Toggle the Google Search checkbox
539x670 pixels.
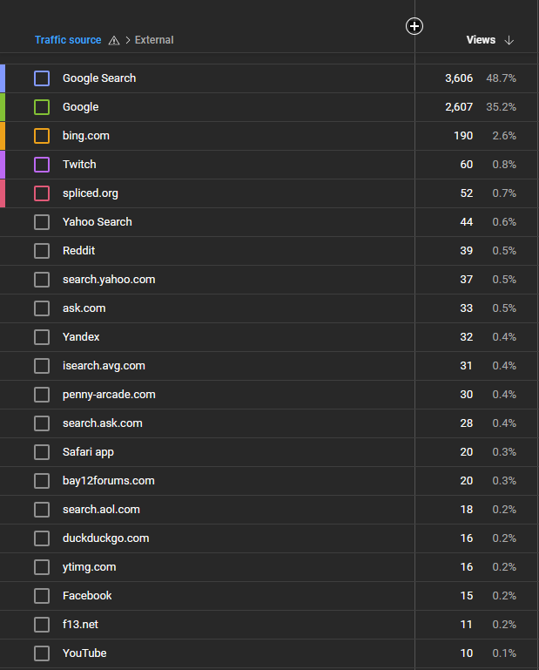tap(42, 78)
